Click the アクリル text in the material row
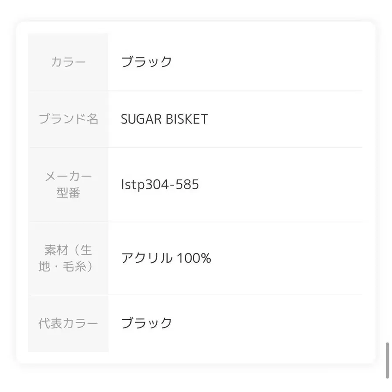Screen dimensions: 392x392 point(146,258)
